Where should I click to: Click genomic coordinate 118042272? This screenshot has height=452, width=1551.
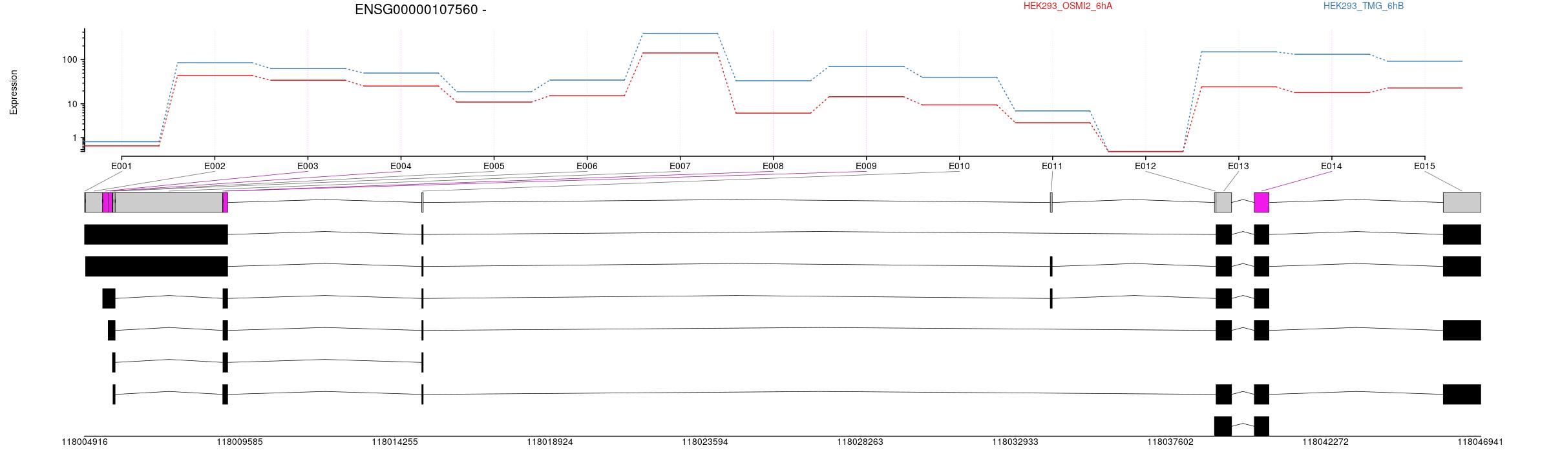pyautogui.click(x=1325, y=442)
